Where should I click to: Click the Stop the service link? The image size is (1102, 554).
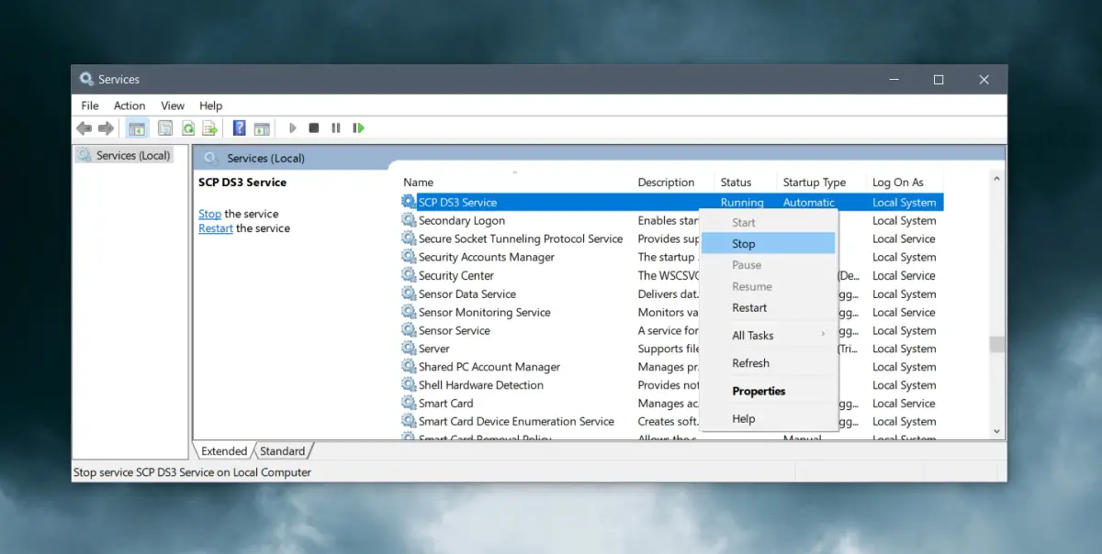[x=209, y=214]
